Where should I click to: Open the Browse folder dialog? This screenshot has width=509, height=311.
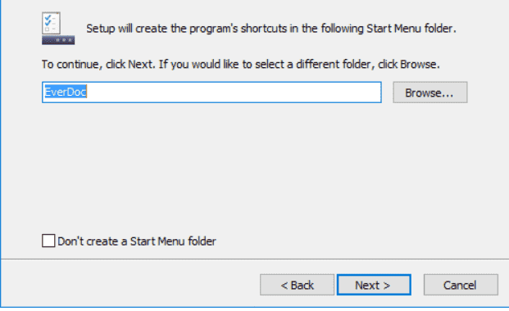coord(430,92)
